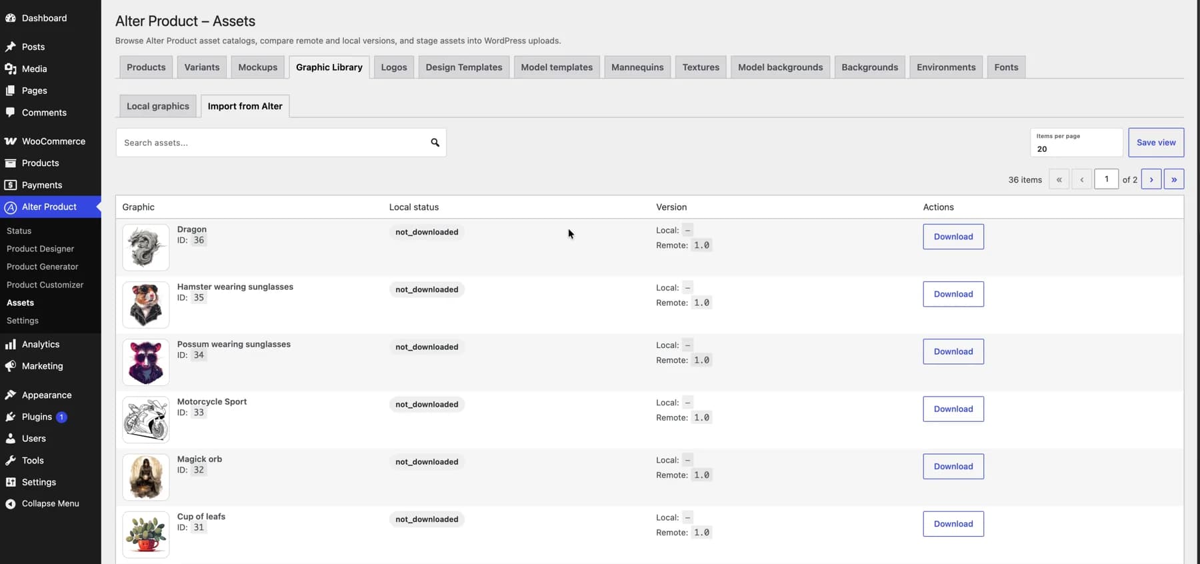1200x564 pixels.
Task: Click the Plugins plug icon
Action: pos(11,417)
